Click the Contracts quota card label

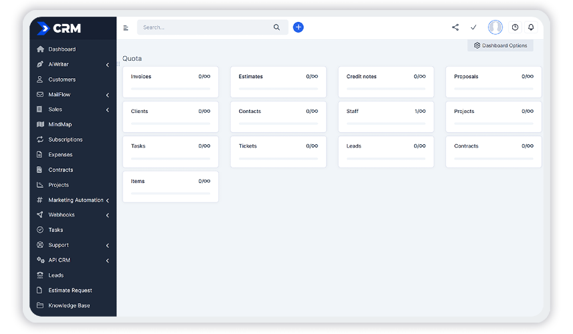pyautogui.click(x=466, y=146)
